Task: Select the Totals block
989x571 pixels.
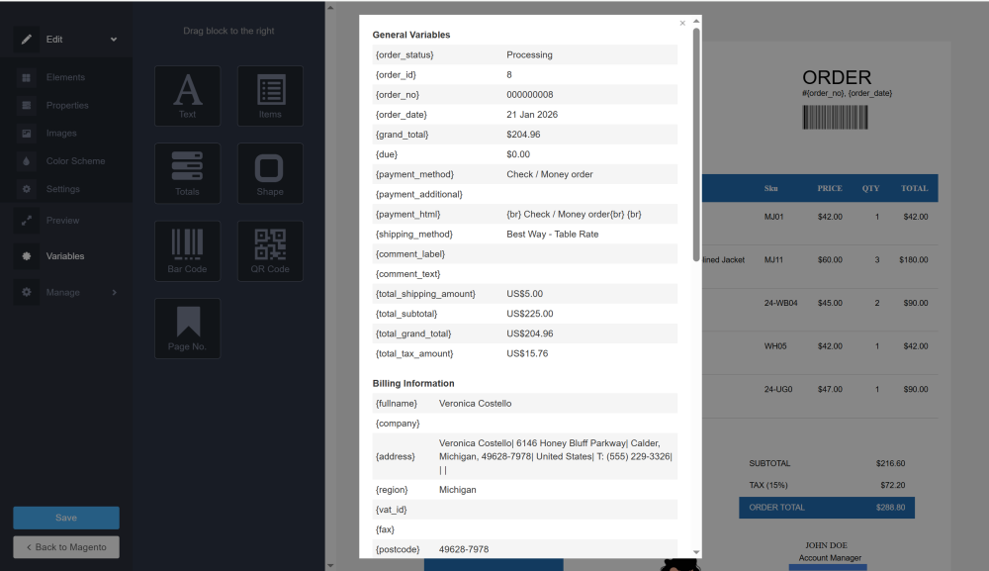Action: click(187, 173)
